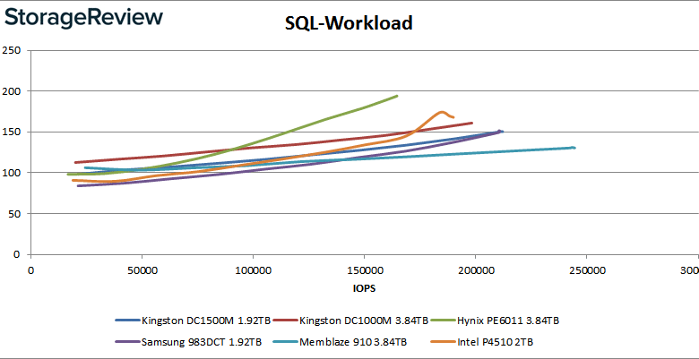699x359 pixels.
Task: Click the end of the teal Memblaze curve
Action: (574, 148)
